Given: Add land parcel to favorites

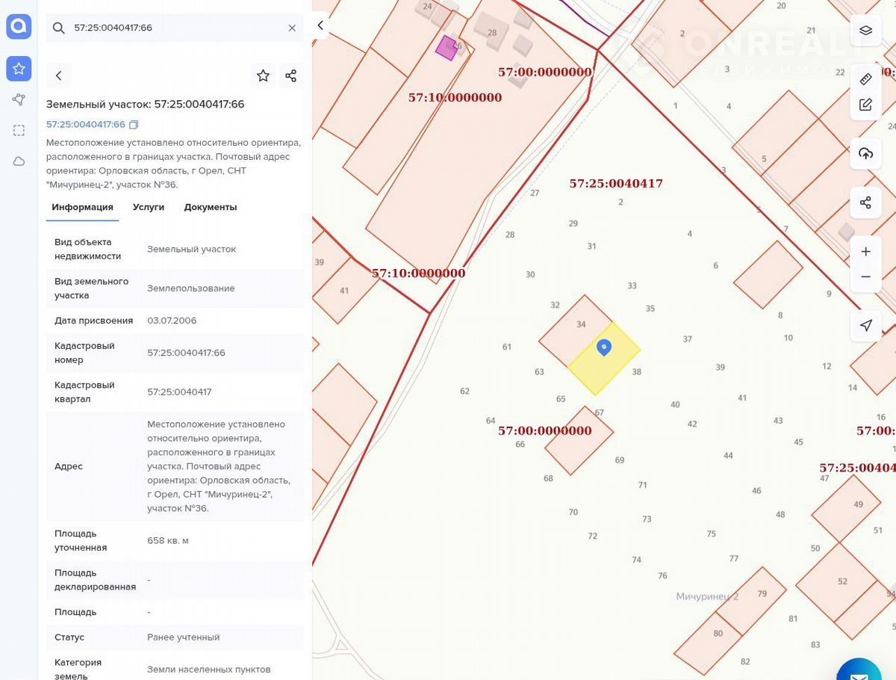Looking at the screenshot, I should point(263,75).
